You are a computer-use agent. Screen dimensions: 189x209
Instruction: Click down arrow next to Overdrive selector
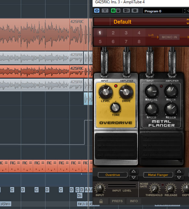point(133,178)
